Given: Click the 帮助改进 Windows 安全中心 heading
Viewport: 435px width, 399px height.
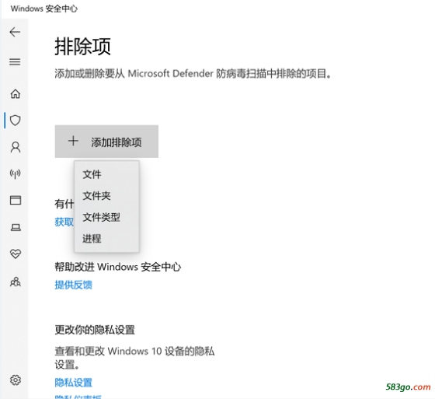Looking at the screenshot, I should (x=118, y=267).
